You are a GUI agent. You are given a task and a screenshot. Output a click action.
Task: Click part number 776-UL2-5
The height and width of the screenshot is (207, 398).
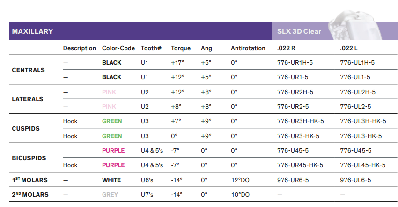[x=355, y=106]
